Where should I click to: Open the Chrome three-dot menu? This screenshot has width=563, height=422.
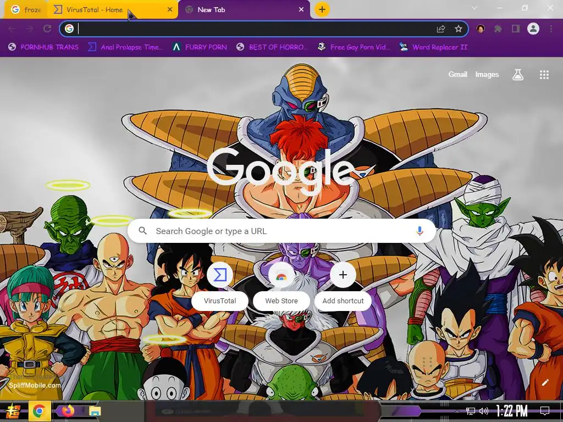551,29
